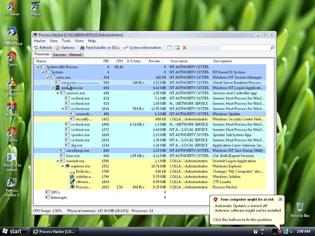Select the DPCs row
This screenshot has width=315, height=236.
150,192
